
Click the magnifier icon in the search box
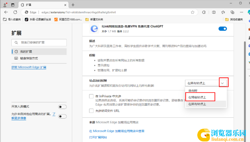click(x=16, y=42)
